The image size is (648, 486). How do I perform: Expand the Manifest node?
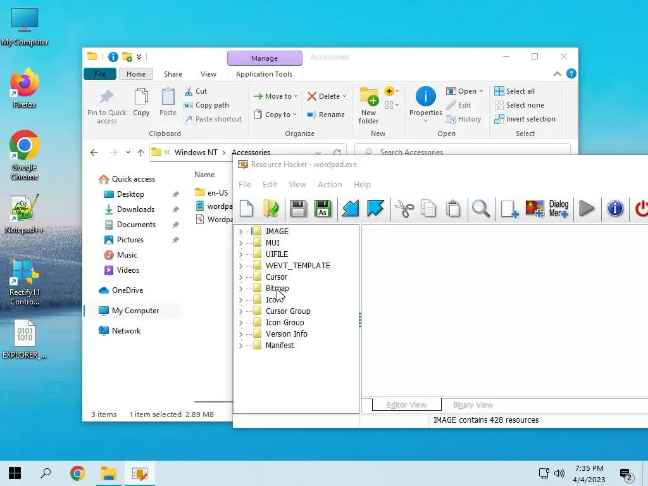[241, 346]
